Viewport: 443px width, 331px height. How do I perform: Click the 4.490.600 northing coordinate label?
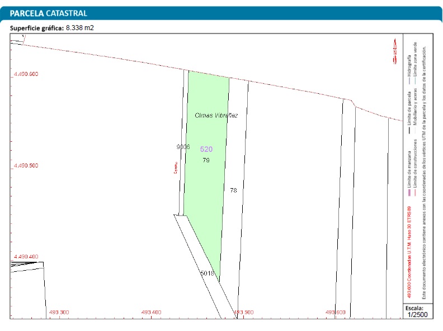tap(26, 74)
